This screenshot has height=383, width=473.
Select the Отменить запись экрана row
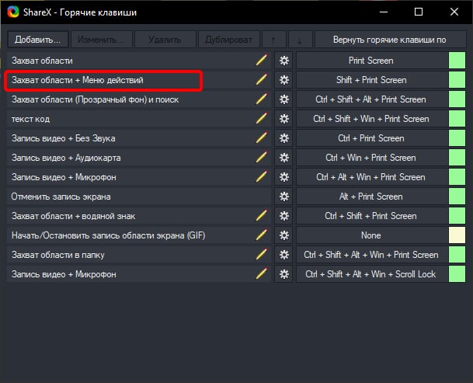tap(139, 197)
